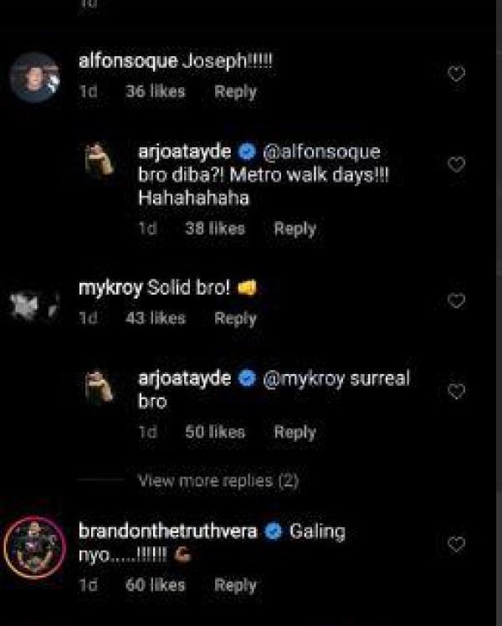
Task: Reply to alfonsoque's comment
Action: (x=235, y=92)
